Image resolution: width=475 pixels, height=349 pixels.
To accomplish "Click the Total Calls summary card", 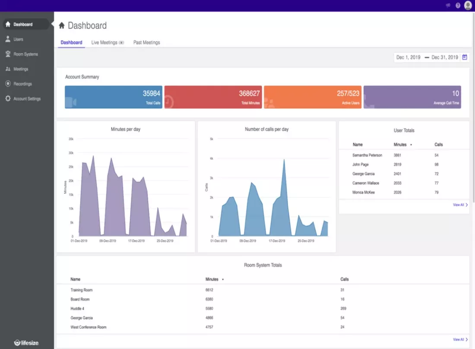I will click(114, 97).
